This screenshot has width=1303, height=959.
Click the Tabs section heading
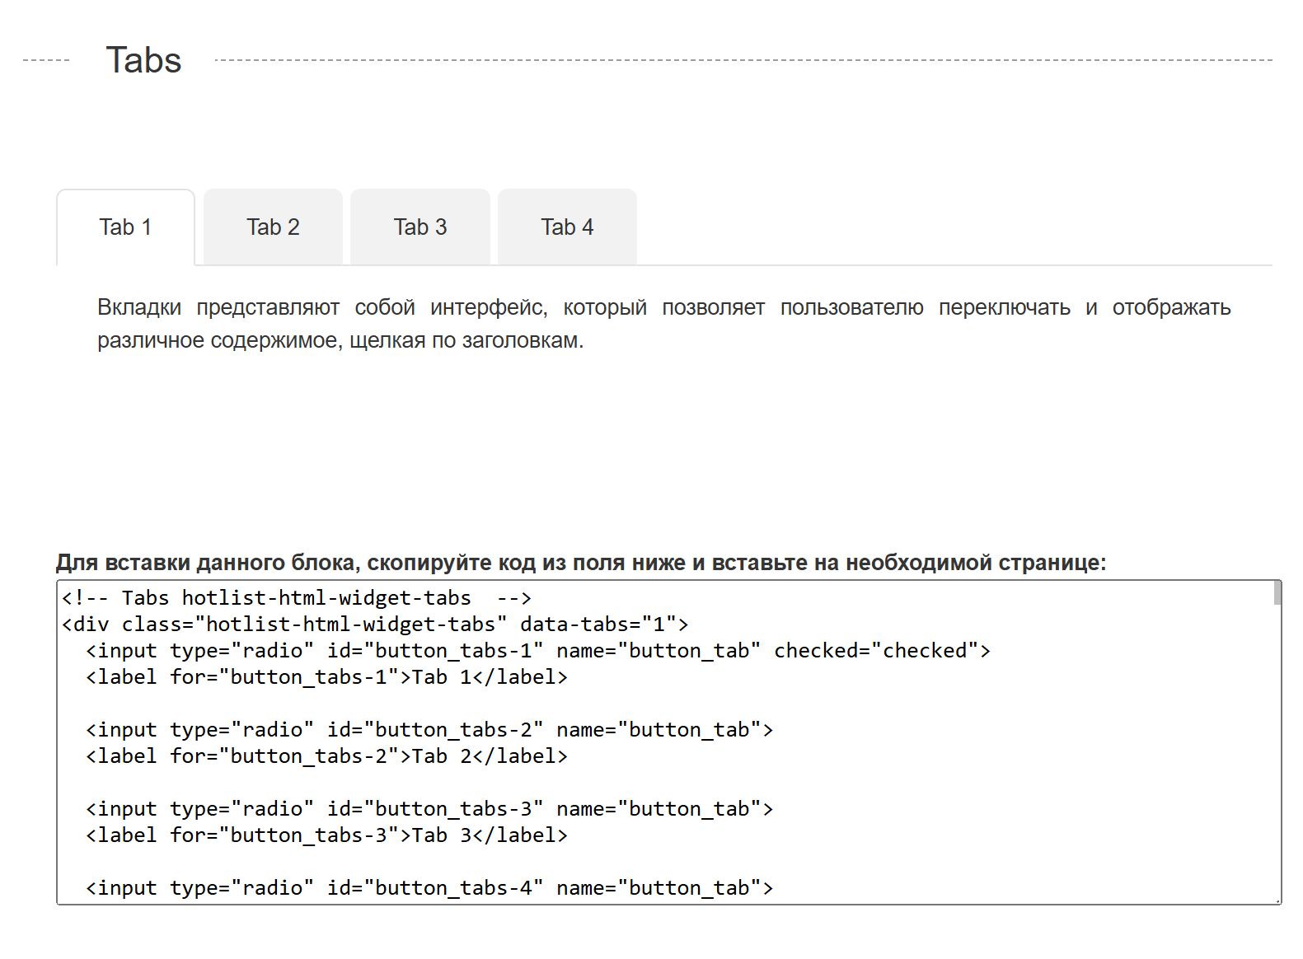tap(143, 60)
